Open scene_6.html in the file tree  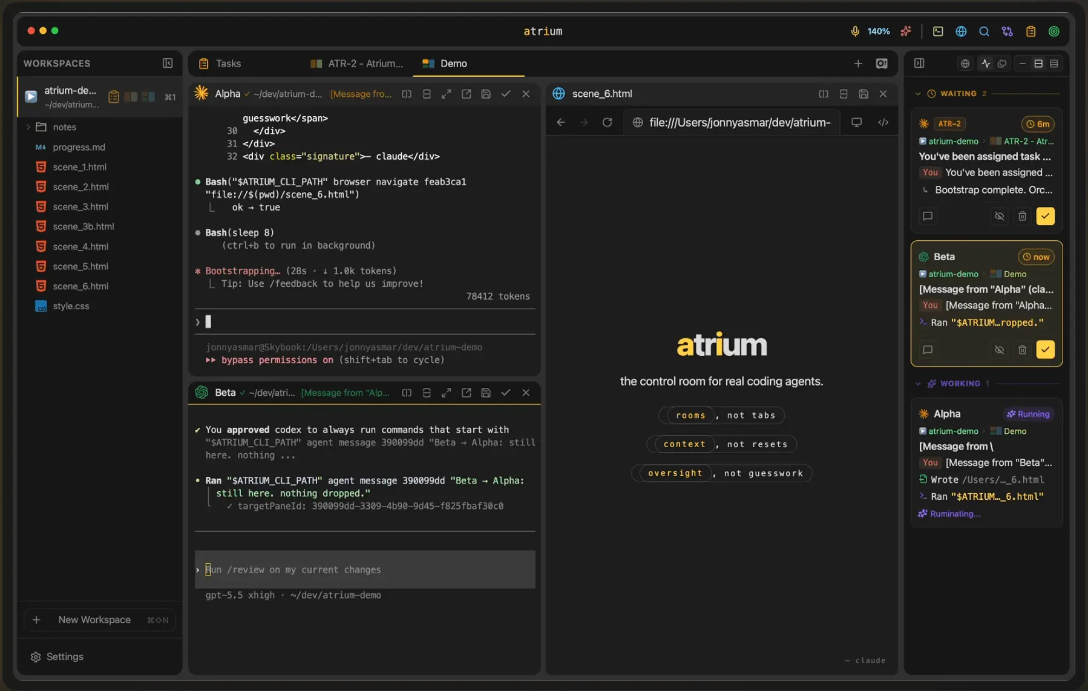(x=80, y=286)
